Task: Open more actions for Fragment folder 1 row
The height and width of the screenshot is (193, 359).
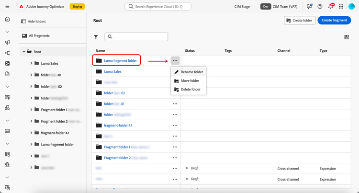Action: coord(175,147)
